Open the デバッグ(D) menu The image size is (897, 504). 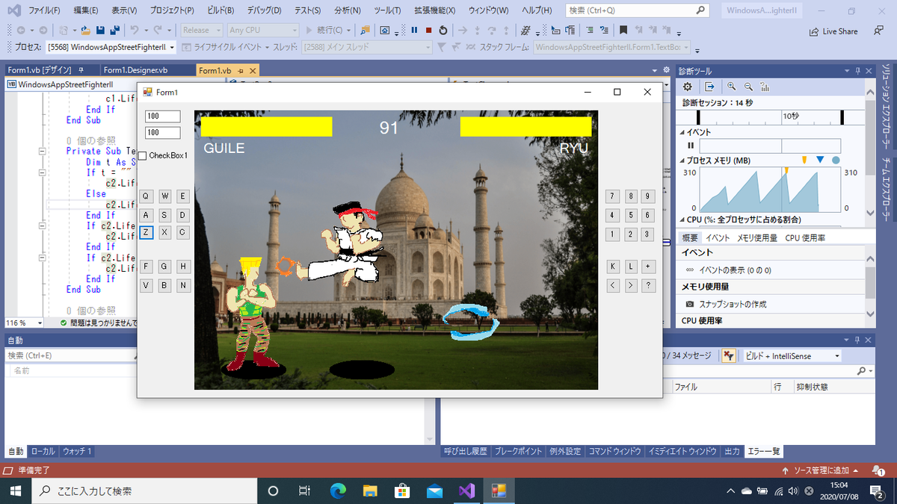click(264, 10)
